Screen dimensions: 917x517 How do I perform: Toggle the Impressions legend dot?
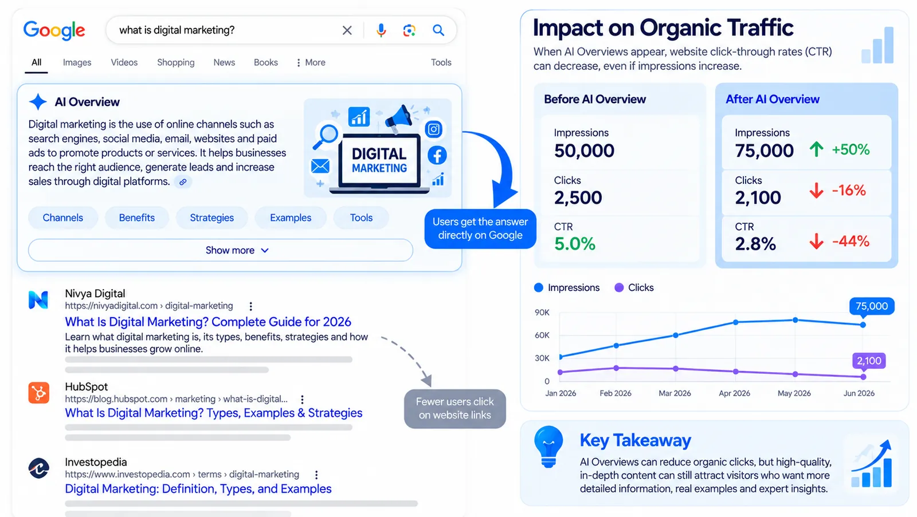click(x=538, y=287)
